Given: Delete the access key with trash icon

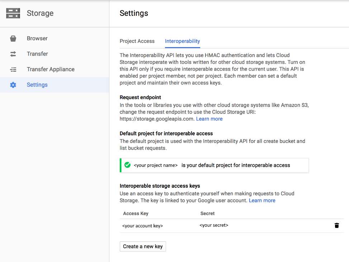Looking at the screenshot, I should [x=337, y=225].
